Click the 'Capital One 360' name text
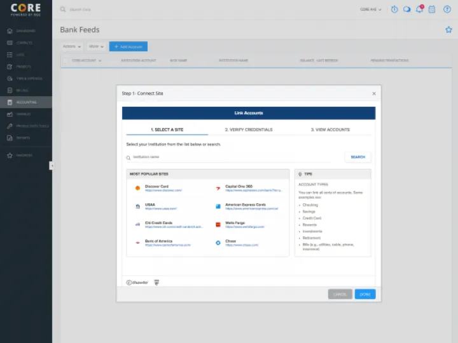 (239, 186)
